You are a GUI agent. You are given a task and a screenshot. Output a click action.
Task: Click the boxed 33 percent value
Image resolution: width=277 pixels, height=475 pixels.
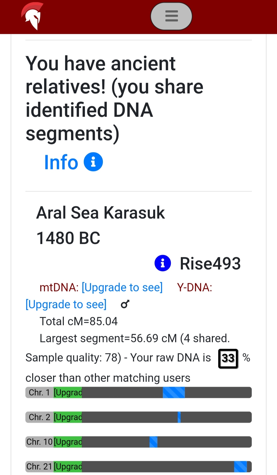click(228, 358)
